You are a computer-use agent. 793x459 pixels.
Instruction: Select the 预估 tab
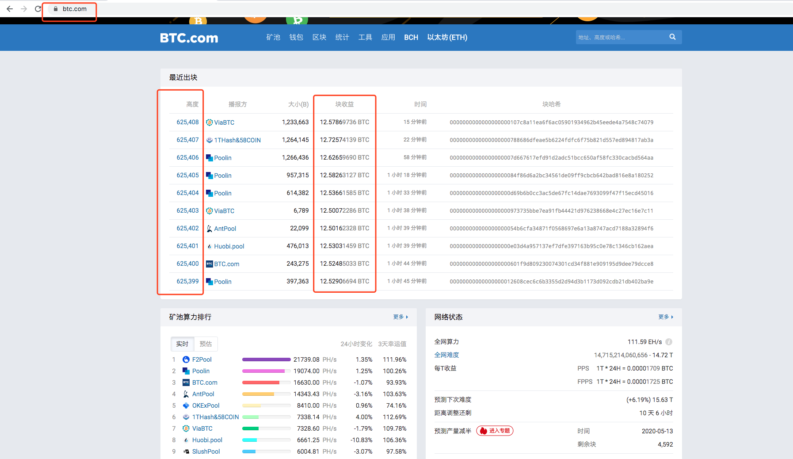(206, 344)
